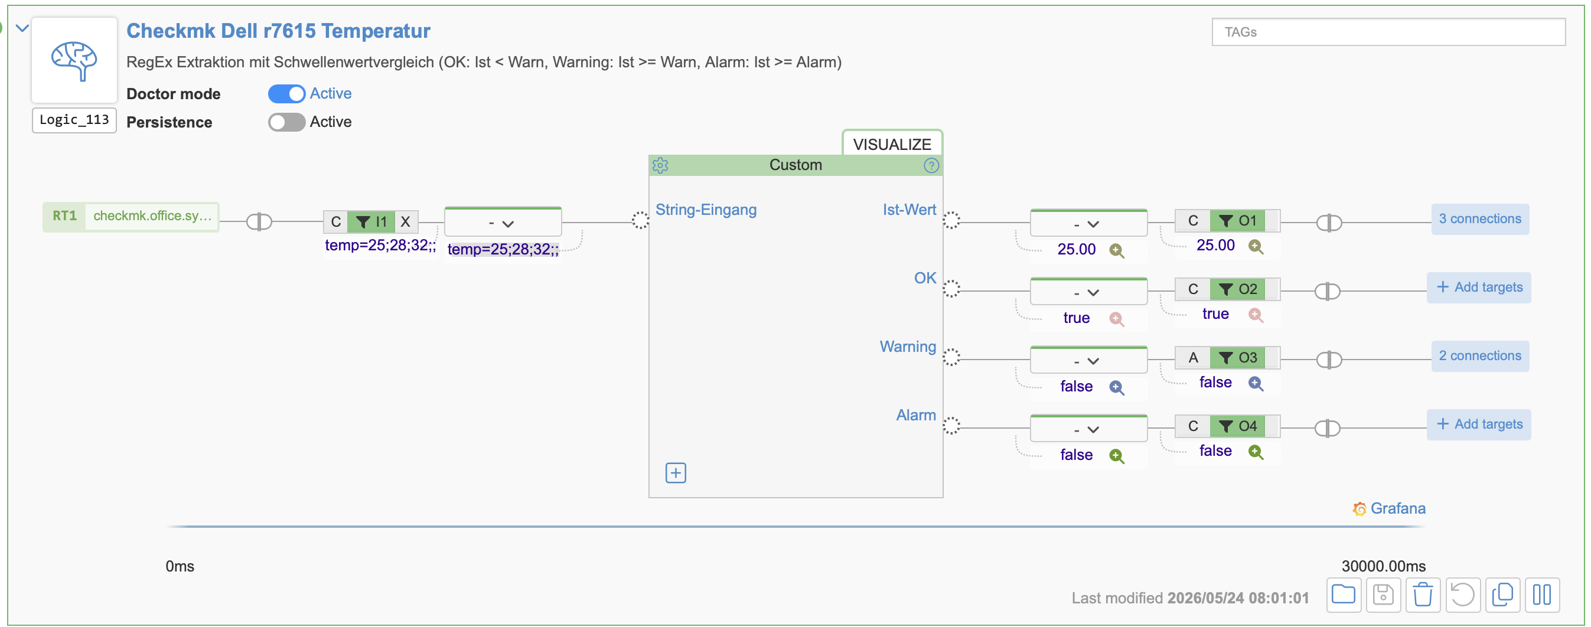
Task: Click the C trigger button on O2
Action: click(1192, 289)
